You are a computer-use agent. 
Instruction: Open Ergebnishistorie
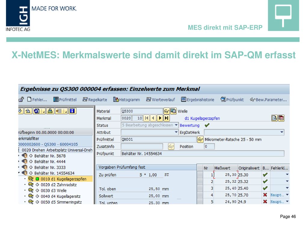198,100
